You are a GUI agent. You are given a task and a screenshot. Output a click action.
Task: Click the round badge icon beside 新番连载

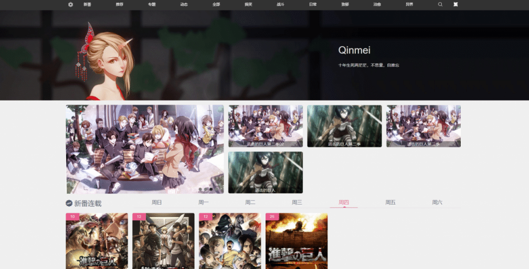tap(69, 203)
